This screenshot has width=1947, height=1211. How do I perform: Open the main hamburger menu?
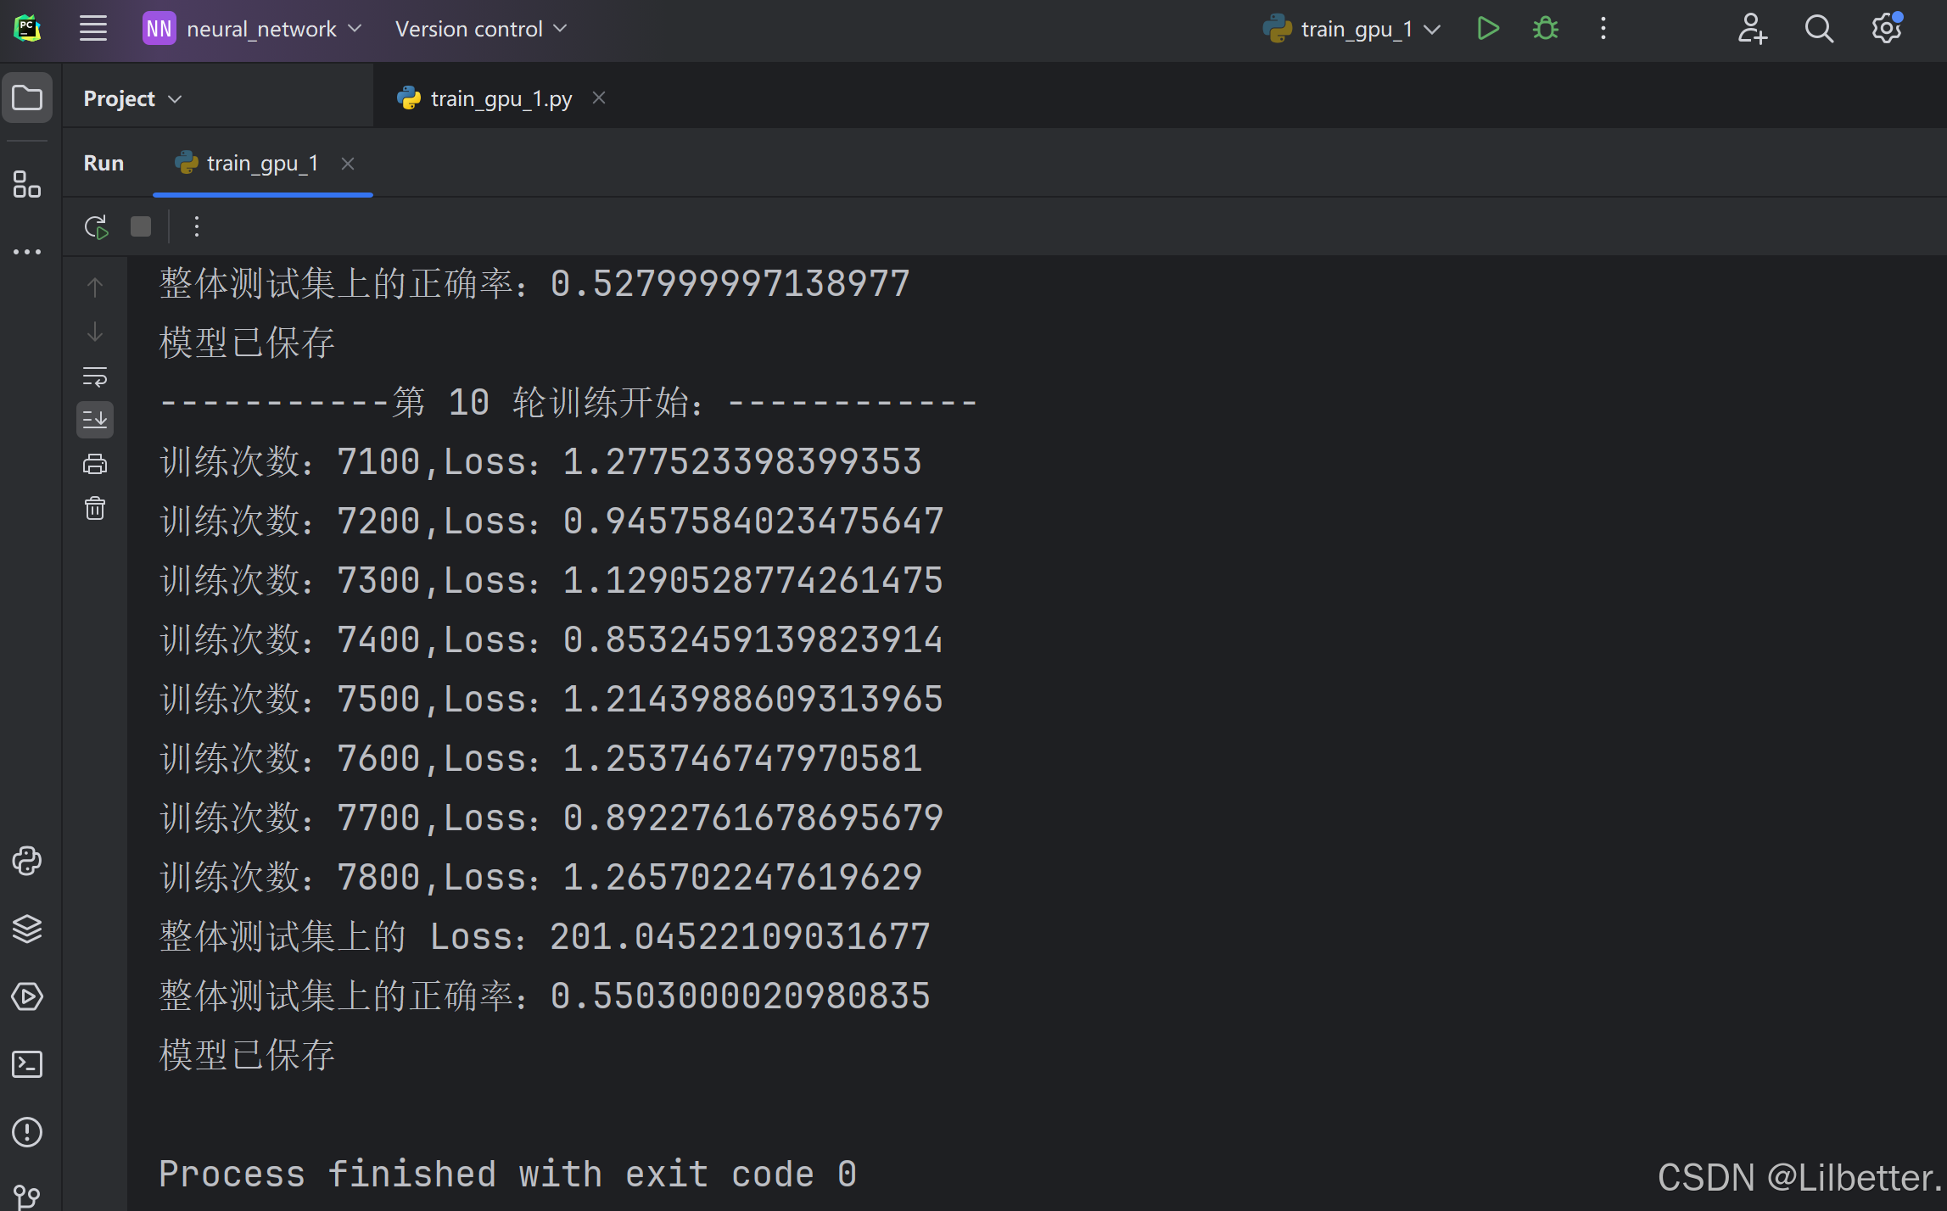point(93,29)
